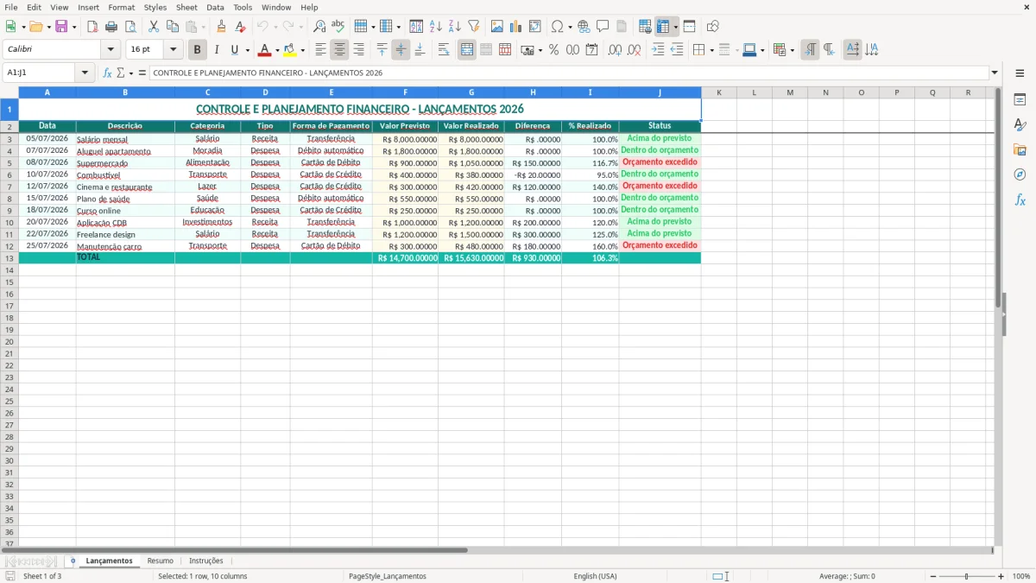Toggle Underline formatting
The image size is (1036, 583).
(234, 50)
